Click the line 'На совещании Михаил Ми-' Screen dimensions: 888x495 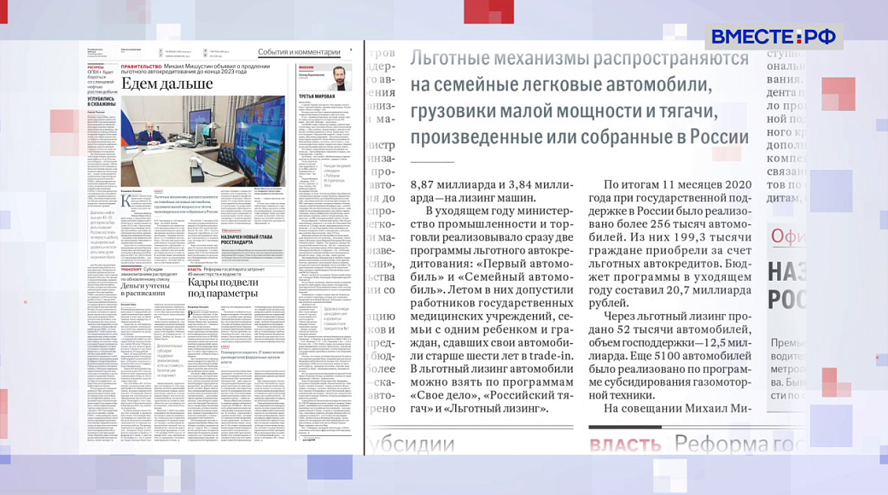pyautogui.click(x=677, y=408)
